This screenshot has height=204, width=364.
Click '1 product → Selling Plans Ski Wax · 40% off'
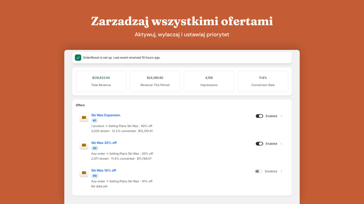tap(122, 126)
